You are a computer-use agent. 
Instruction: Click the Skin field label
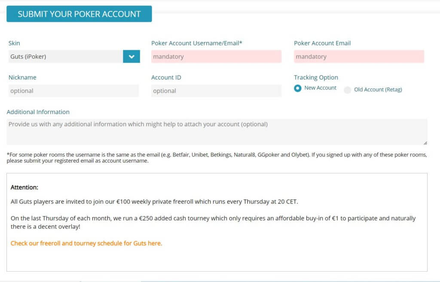pos(14,43)
